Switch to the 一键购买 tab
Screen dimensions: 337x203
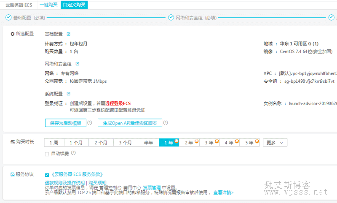pos(49,5)
